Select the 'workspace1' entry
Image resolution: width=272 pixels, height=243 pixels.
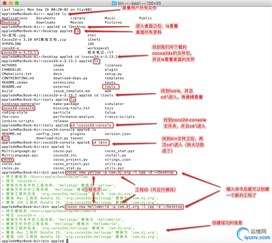point(98,48)
